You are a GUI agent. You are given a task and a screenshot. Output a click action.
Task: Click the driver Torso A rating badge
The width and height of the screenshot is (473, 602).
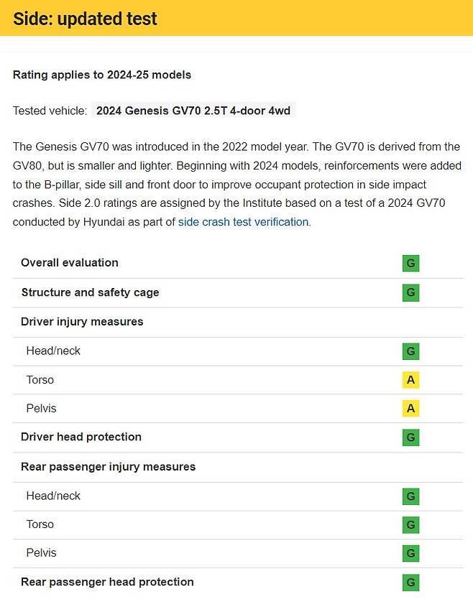pyautogui.click(x=410, y=380)
